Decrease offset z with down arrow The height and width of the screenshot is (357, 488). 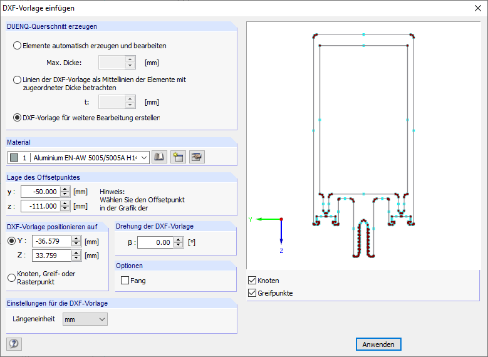coord(65,209)
